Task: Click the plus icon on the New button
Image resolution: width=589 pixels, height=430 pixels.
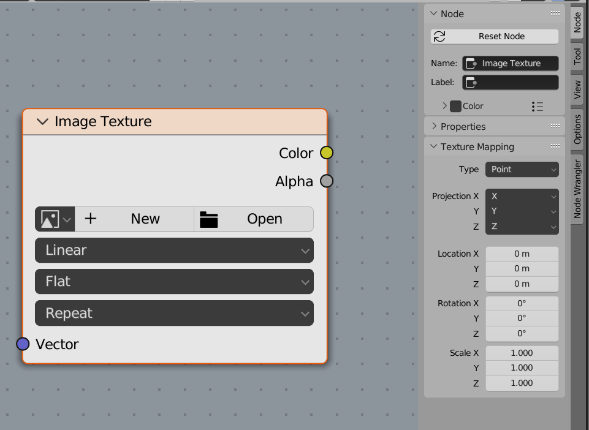Action: 91,219
